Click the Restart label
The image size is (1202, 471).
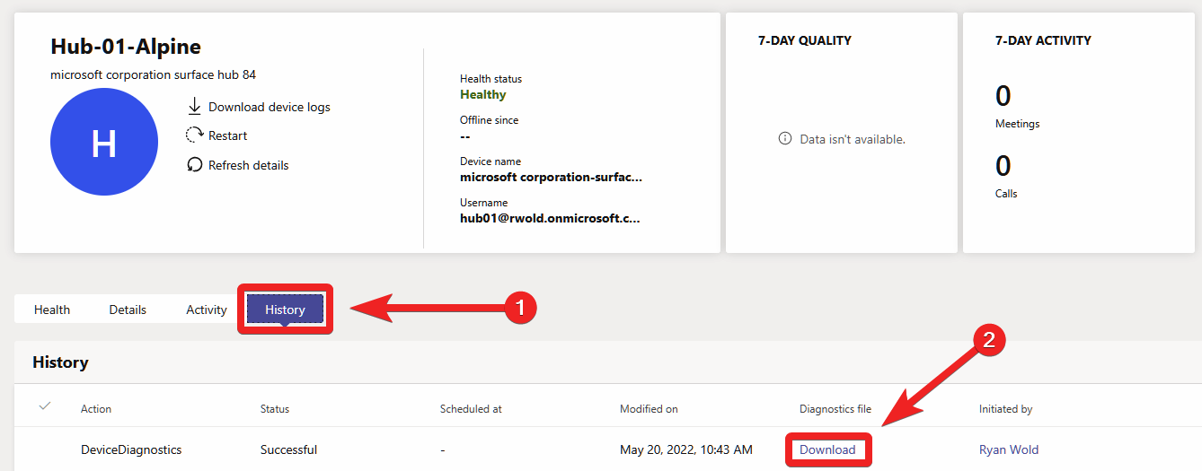(x=228, y=135)
